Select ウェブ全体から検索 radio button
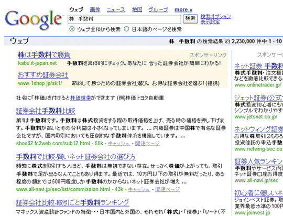 pyautogui.click(x=72, y=29)
